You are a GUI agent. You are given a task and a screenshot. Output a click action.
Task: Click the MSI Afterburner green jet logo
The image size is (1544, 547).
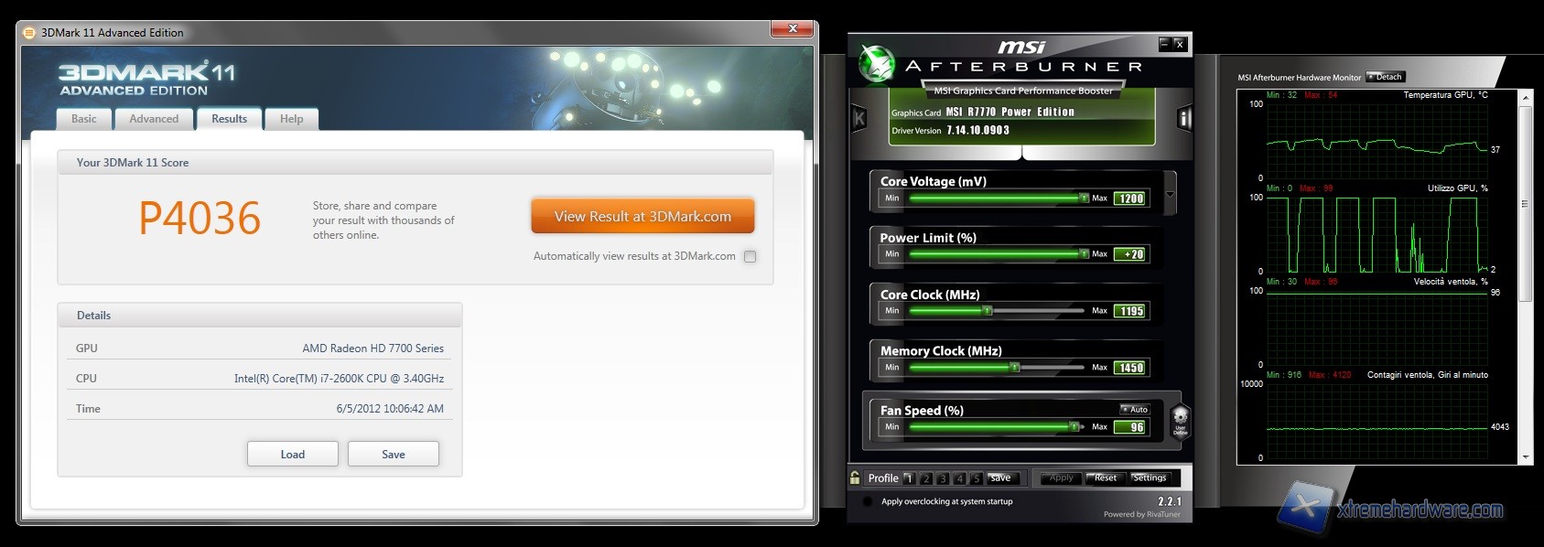876,63
